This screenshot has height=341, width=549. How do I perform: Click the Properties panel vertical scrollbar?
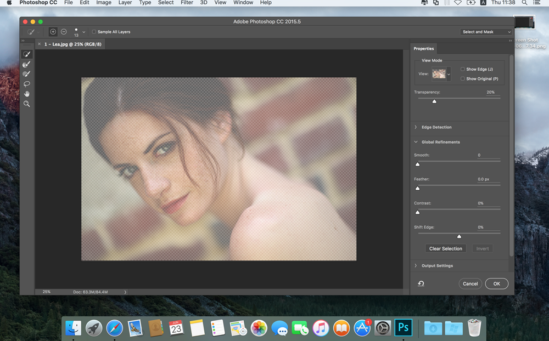(512, 156)
